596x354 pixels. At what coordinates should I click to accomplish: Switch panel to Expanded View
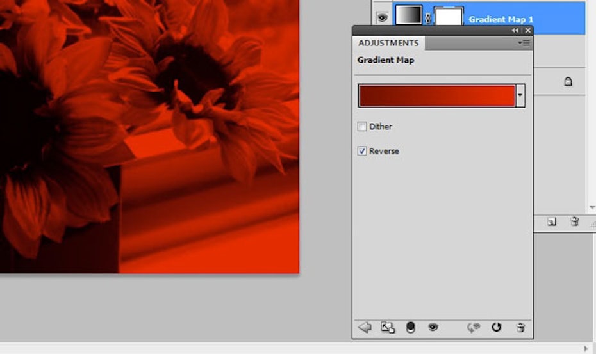pos(388,327)
